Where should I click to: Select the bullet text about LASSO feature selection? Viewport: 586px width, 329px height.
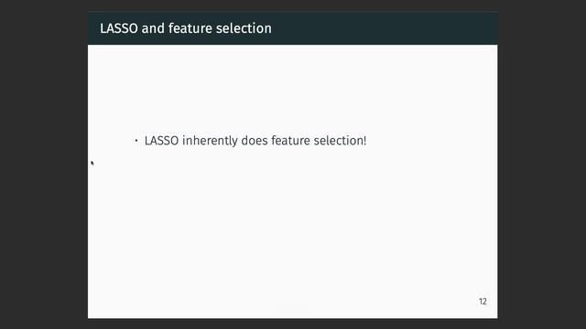coord(255,141)
